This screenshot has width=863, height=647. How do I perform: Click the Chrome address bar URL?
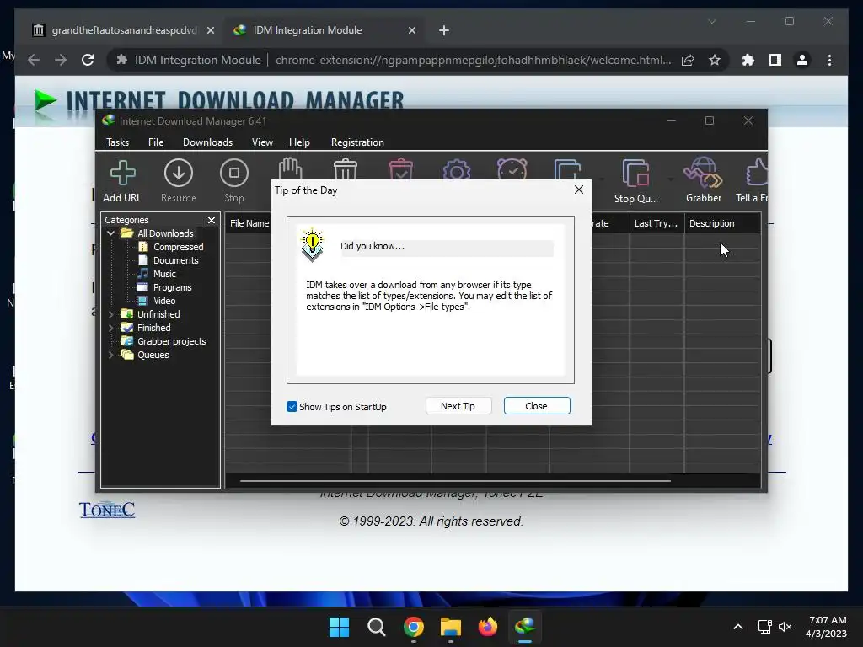[x=473, y=60]
